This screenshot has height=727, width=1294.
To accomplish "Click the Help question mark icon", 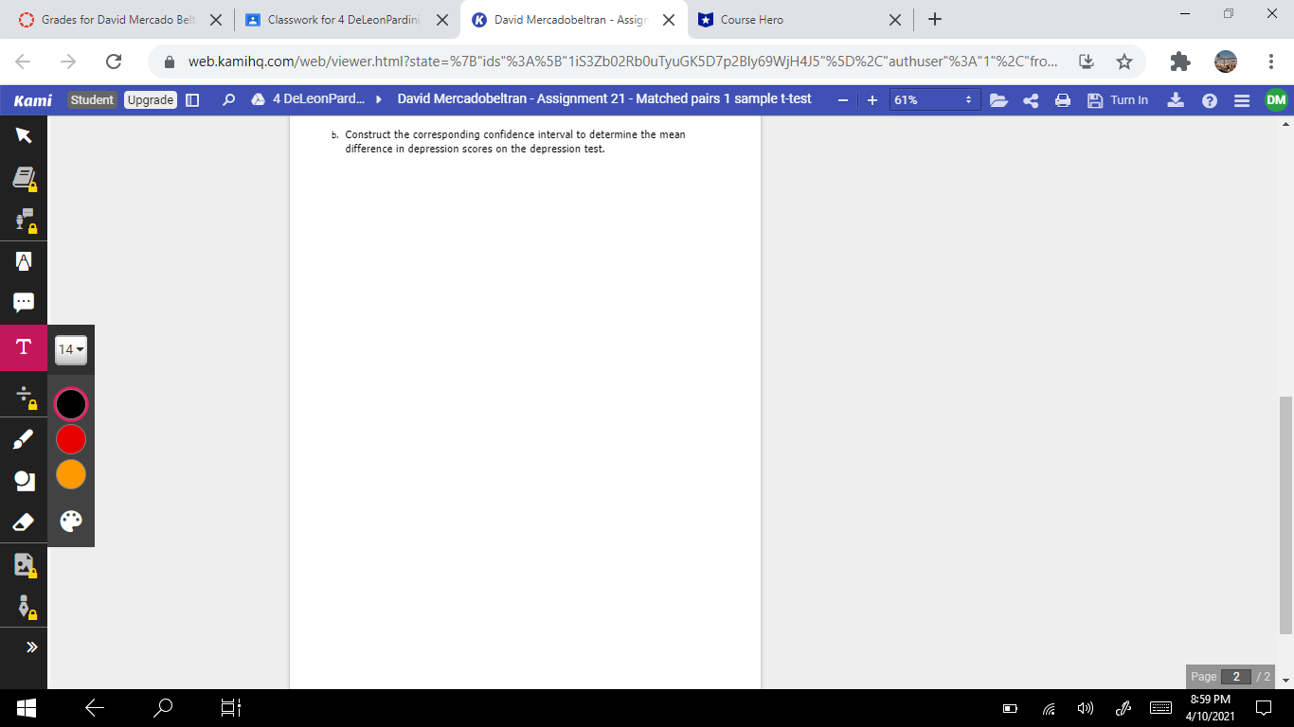I will pyautogui.click(x=1210, y=99).
